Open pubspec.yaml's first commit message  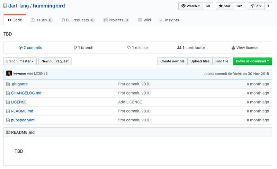pyautogui.click(x=135, y=120)
